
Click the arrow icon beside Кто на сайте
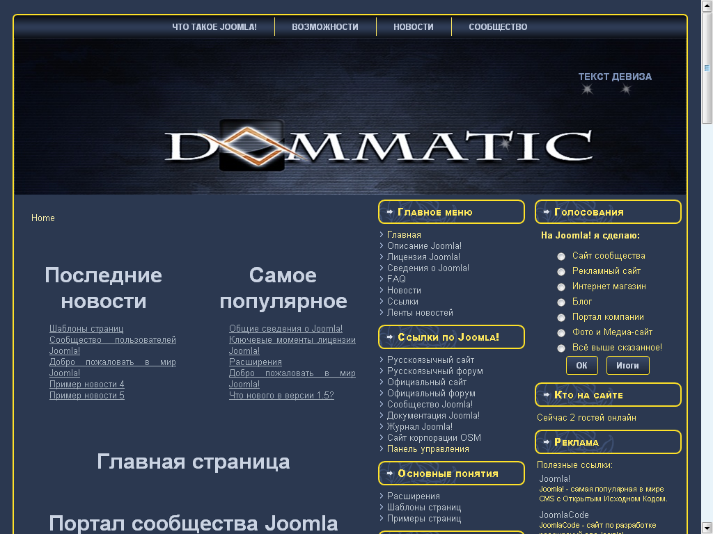pyautogui.click(x=547, y=394)
